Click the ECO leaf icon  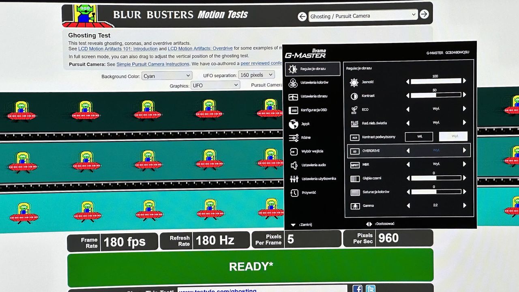pos(354,110)
